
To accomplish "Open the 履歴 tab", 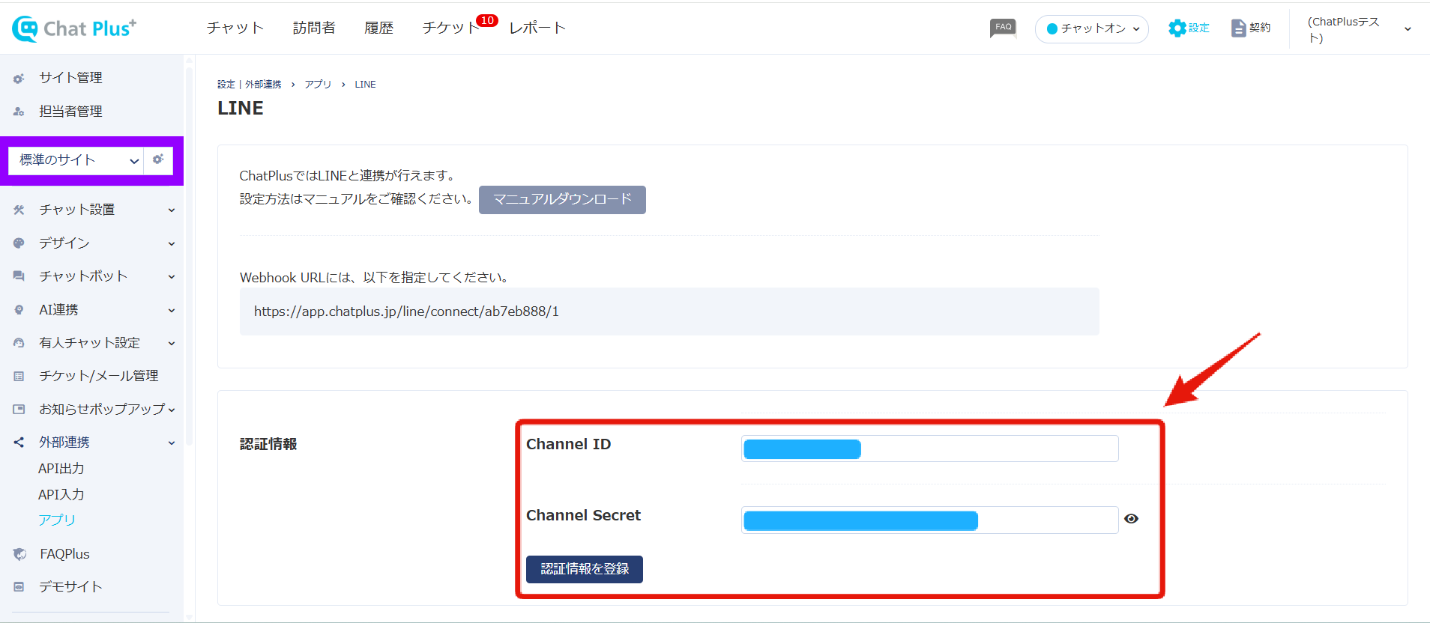I will (378, 28).
